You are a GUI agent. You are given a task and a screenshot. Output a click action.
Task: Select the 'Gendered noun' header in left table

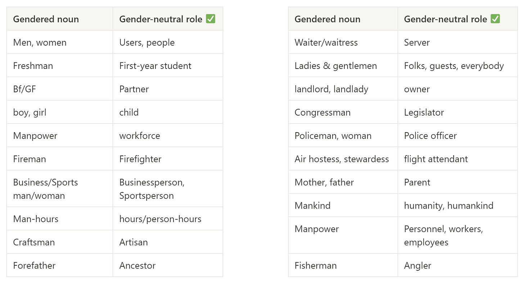pyautogui.click(x=60, y=19)
